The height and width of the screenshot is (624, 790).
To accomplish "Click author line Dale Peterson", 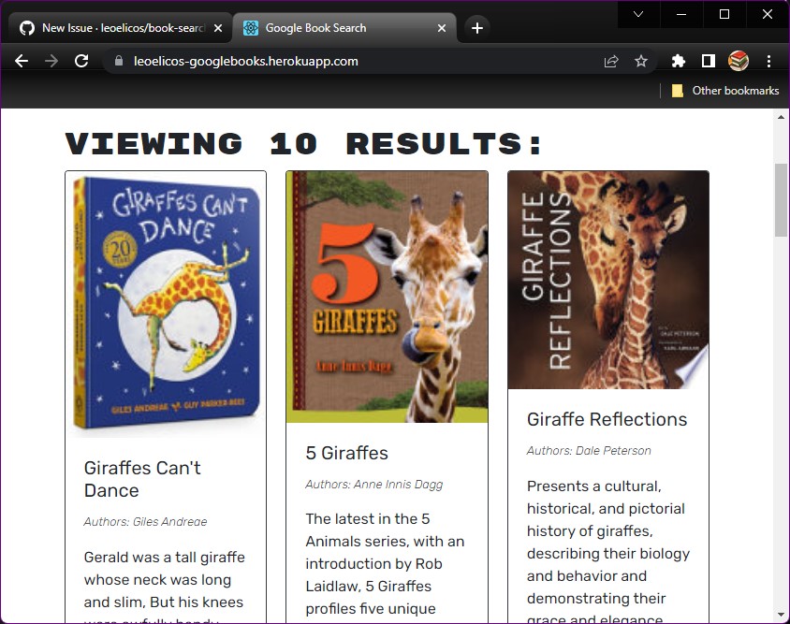I will [x=589, y=450].
